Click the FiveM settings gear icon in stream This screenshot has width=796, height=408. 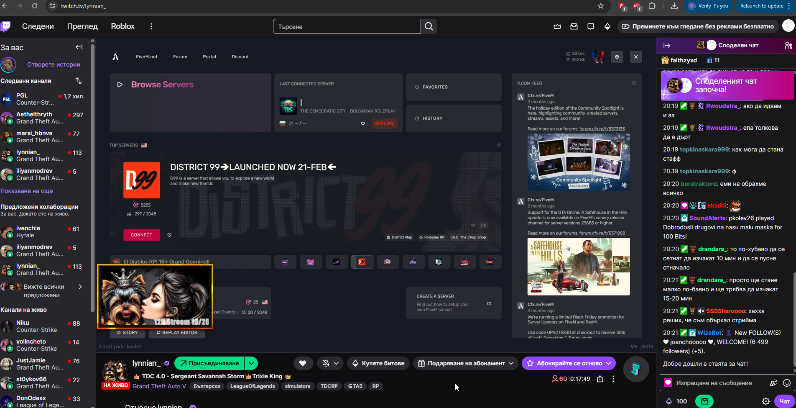[617, 57]
